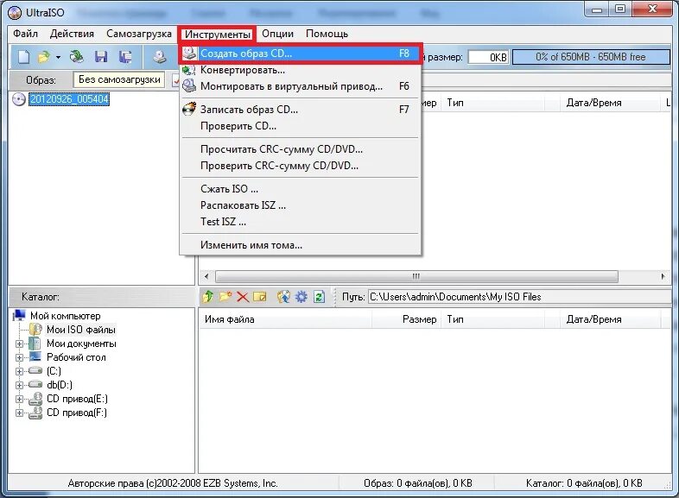
Task: Click the 0% of 650MB capacity bar
Action: 591,57
